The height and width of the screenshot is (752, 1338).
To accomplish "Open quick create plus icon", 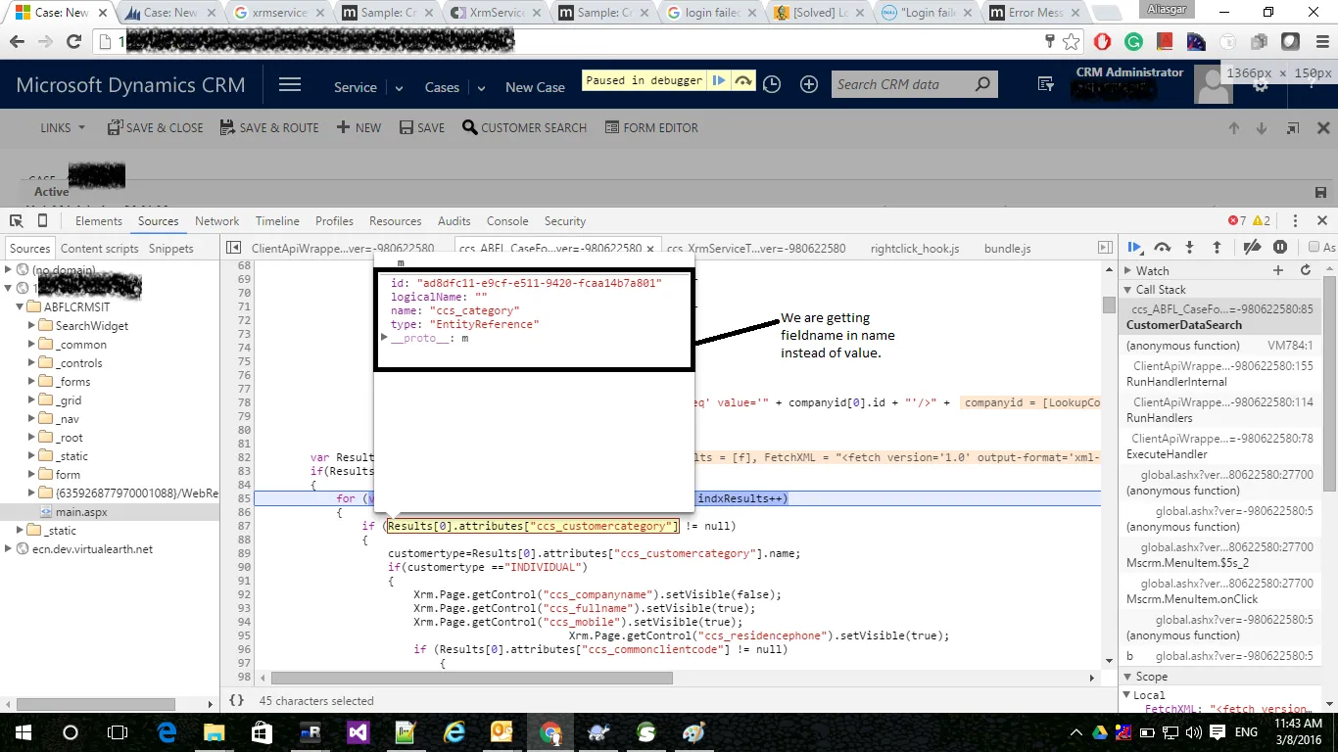I will [x=809, y=85].
